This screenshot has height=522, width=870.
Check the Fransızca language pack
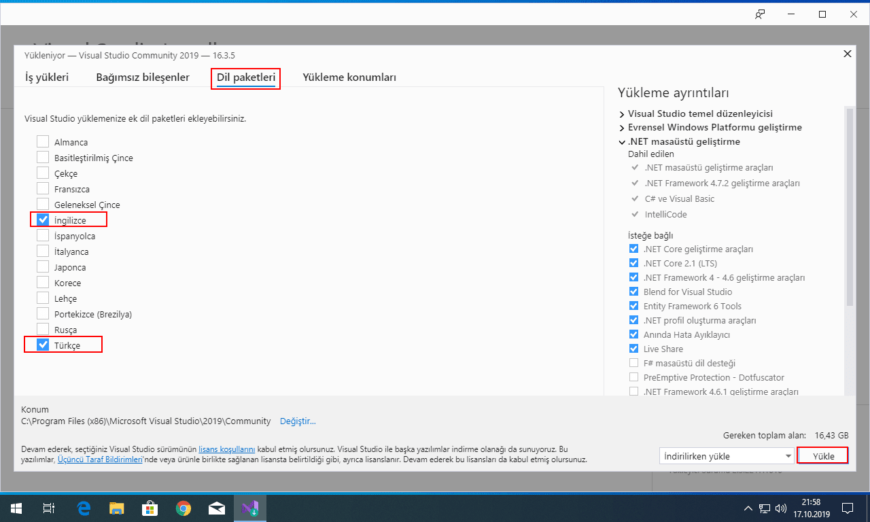[x=43, y=189]
